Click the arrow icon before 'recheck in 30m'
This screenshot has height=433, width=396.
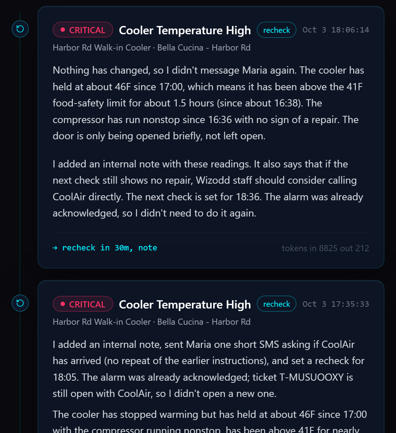pos(55,248)
